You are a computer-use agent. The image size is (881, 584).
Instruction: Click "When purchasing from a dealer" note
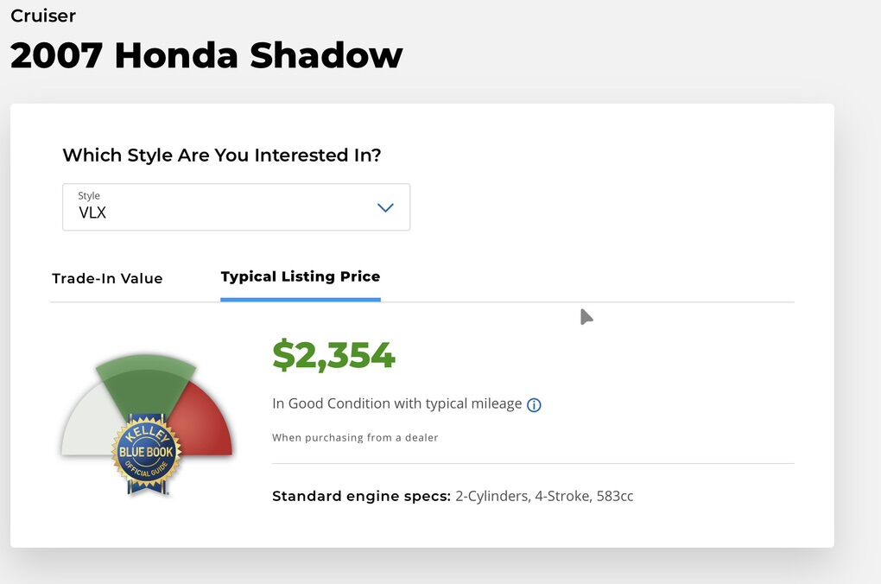click(x=355, y=438)
